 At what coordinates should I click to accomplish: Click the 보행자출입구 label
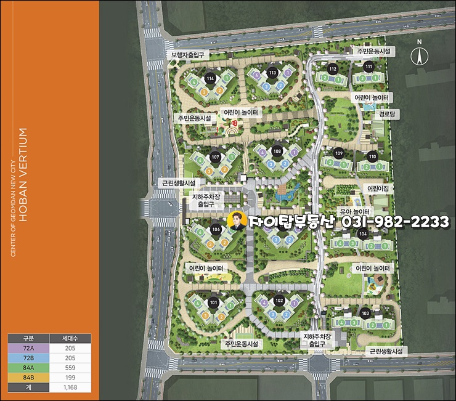(x=188, y=55)
